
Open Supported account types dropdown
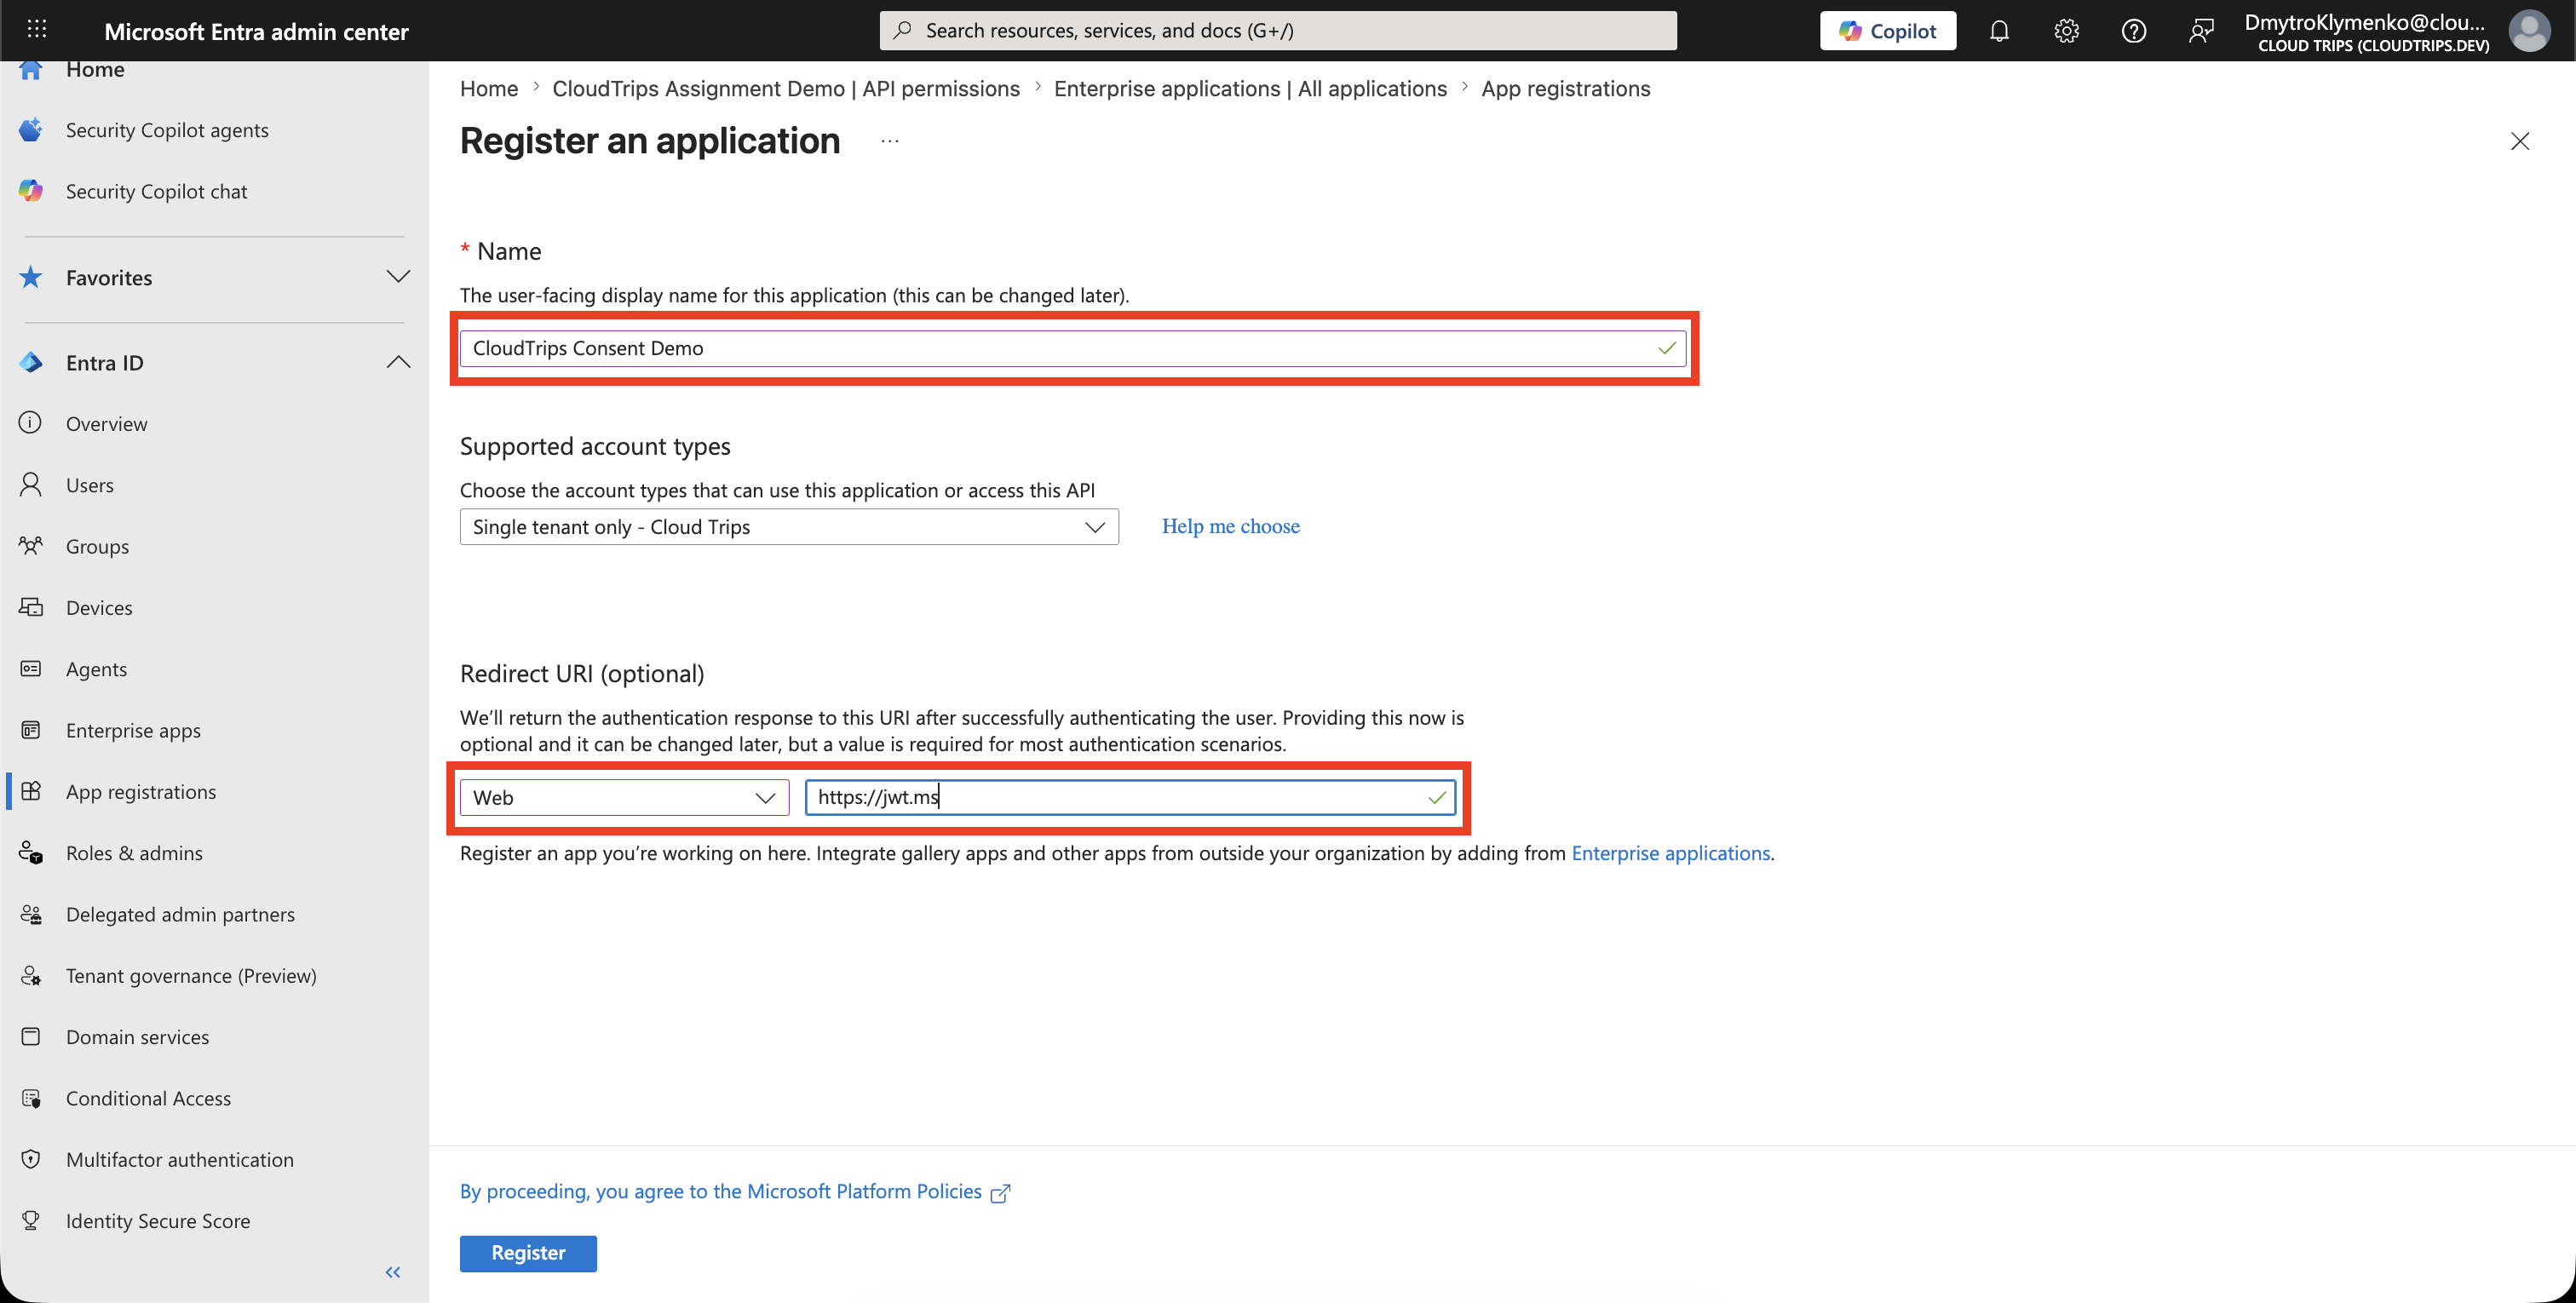point(789,527)
